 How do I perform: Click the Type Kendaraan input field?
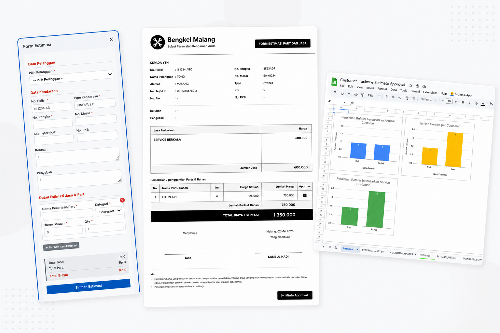[x=95, y=104]
